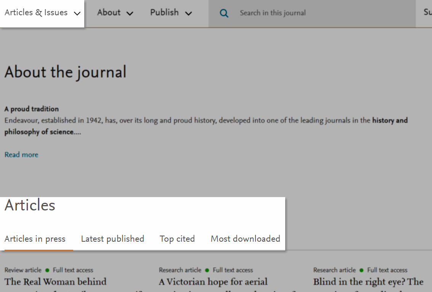Open the Publish menu

pyautogui.click(x=164, y=13)
